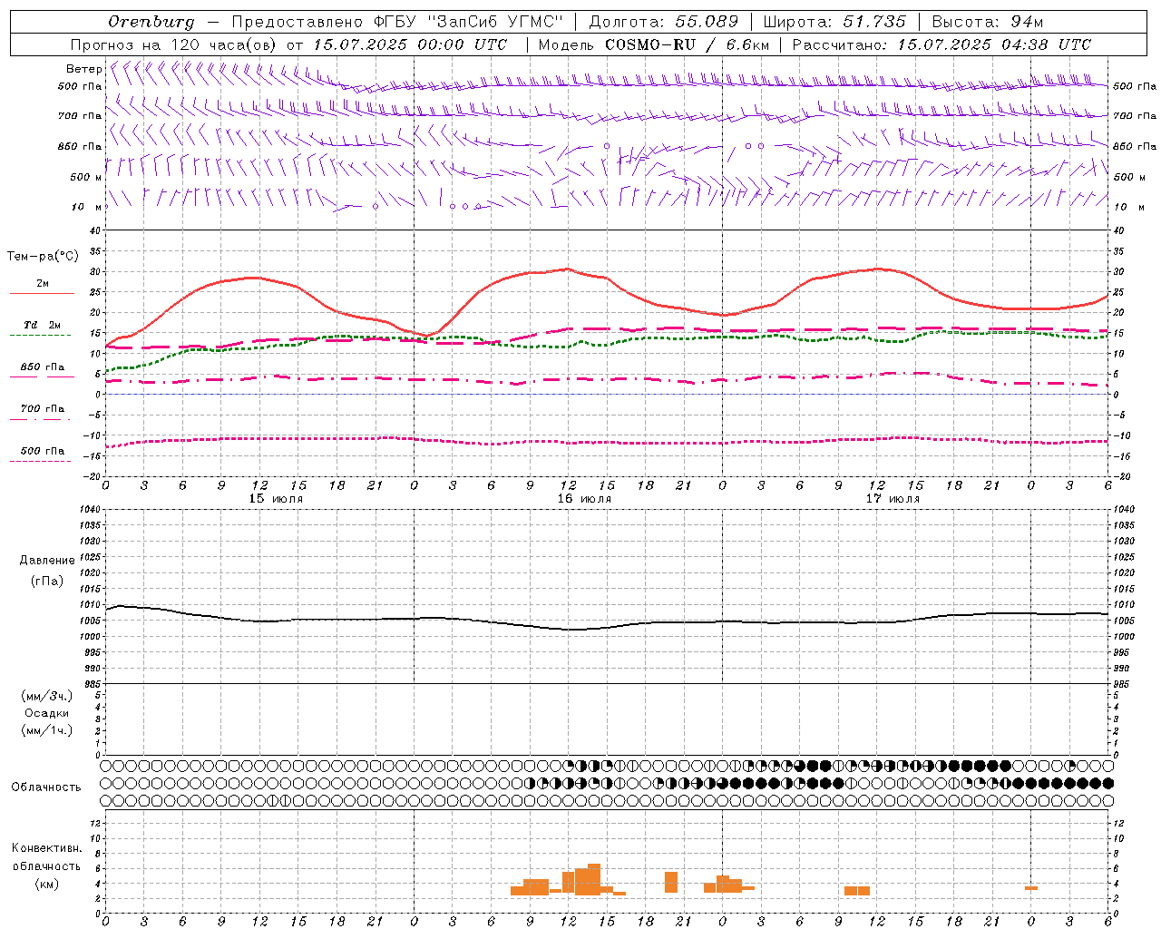This screenshot has height=929, width=1161.
Task: Select the (гПа) unit label under Давление
Action: click(47, 582)
